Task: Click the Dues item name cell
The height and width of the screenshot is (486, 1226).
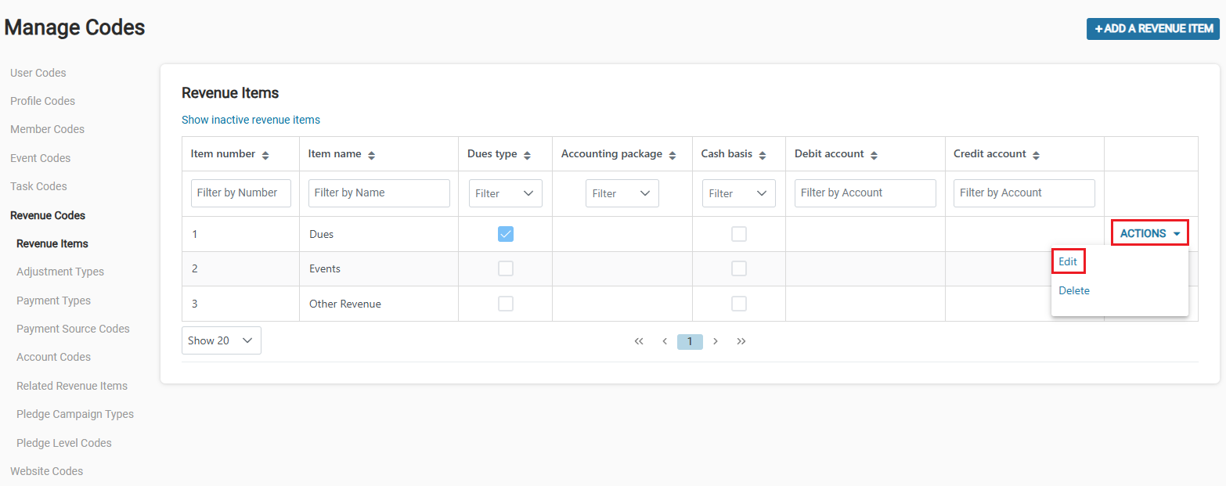Action: pyautogui.click(x=379, y=234)
